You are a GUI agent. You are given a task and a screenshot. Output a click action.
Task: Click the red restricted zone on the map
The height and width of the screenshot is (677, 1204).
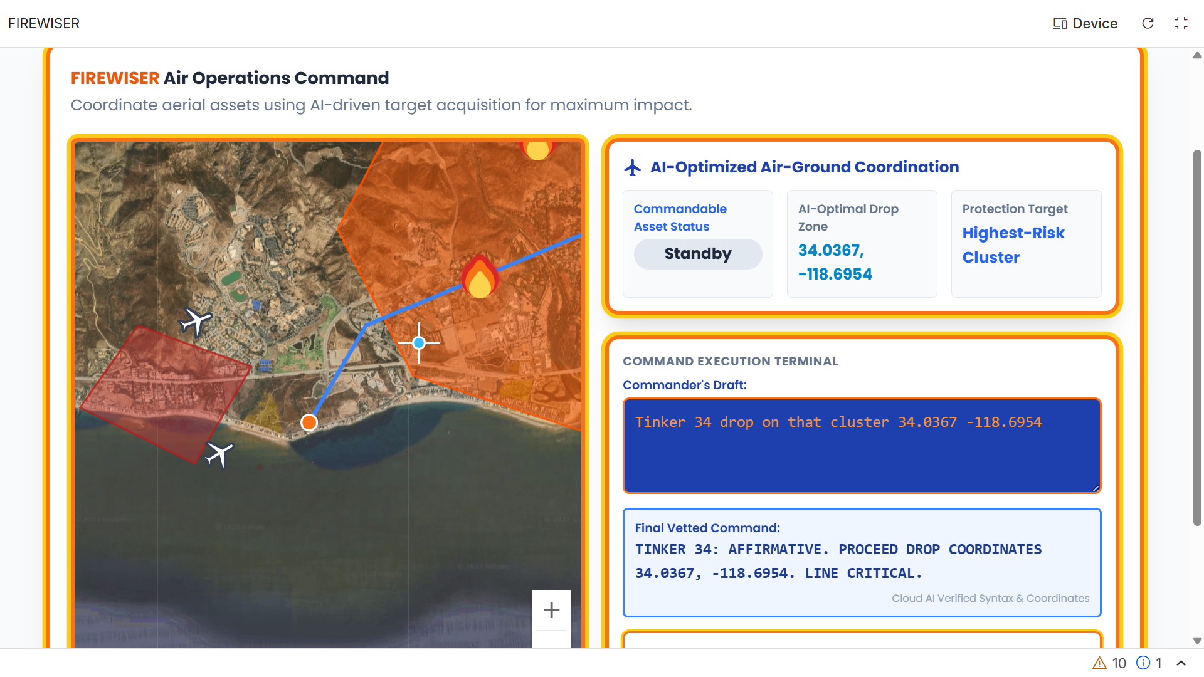pyautogui.click(x=164, y=392)
